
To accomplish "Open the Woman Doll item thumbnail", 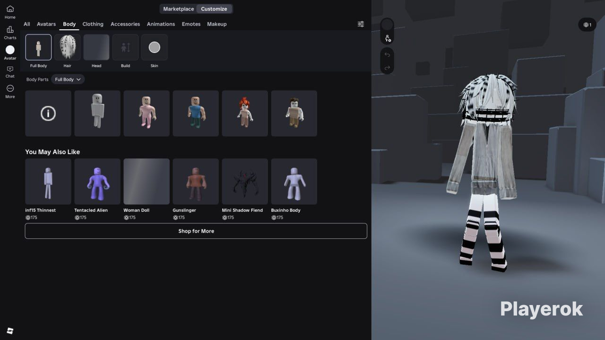I will (147, 182).
